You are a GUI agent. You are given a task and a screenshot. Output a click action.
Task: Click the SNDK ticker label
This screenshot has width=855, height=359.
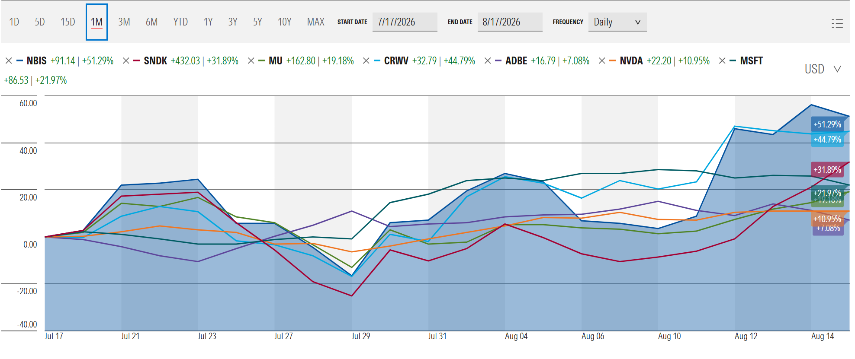click(x=155, y=61)
